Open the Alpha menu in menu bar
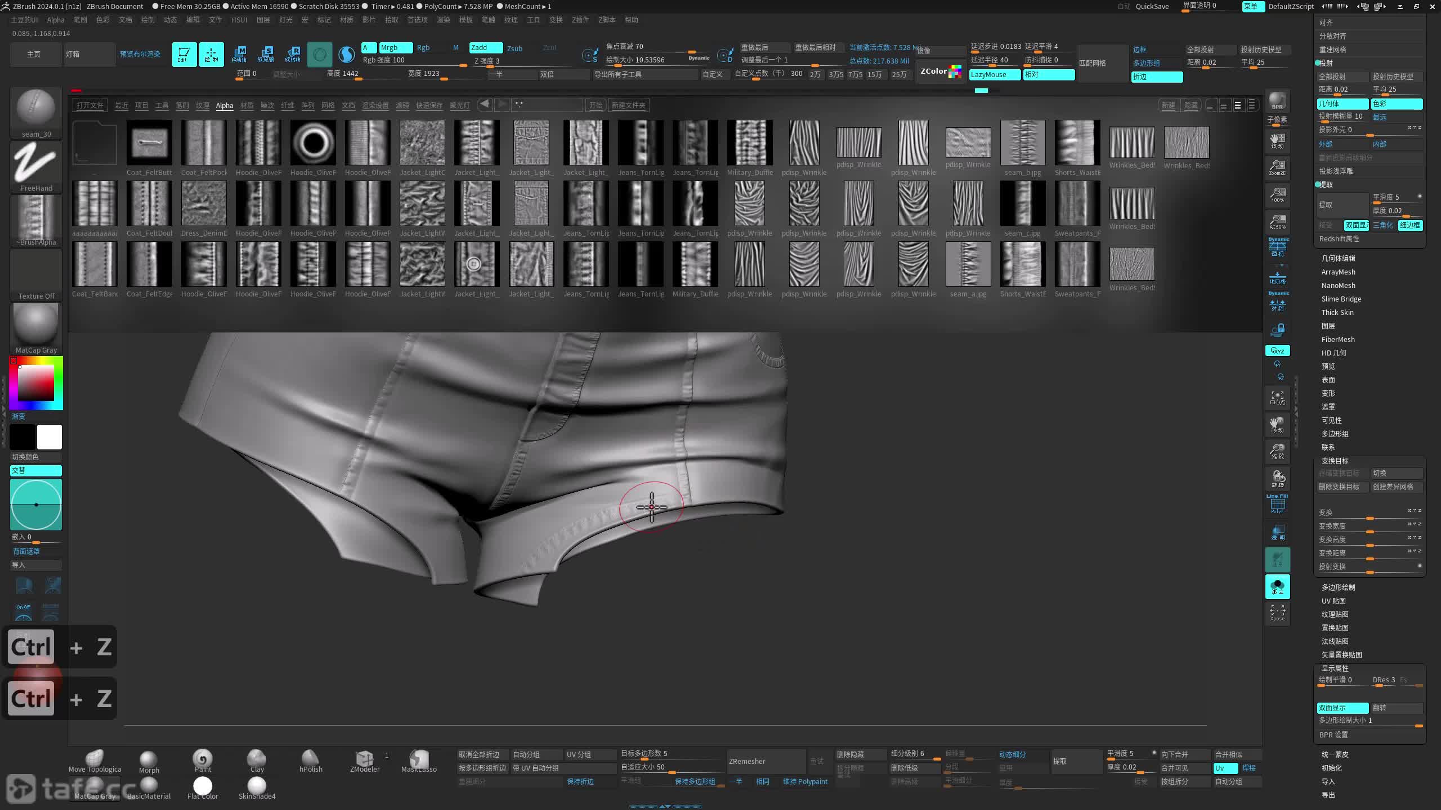The width and height of the screenshot is (1441, 810). tap(56, 20)
